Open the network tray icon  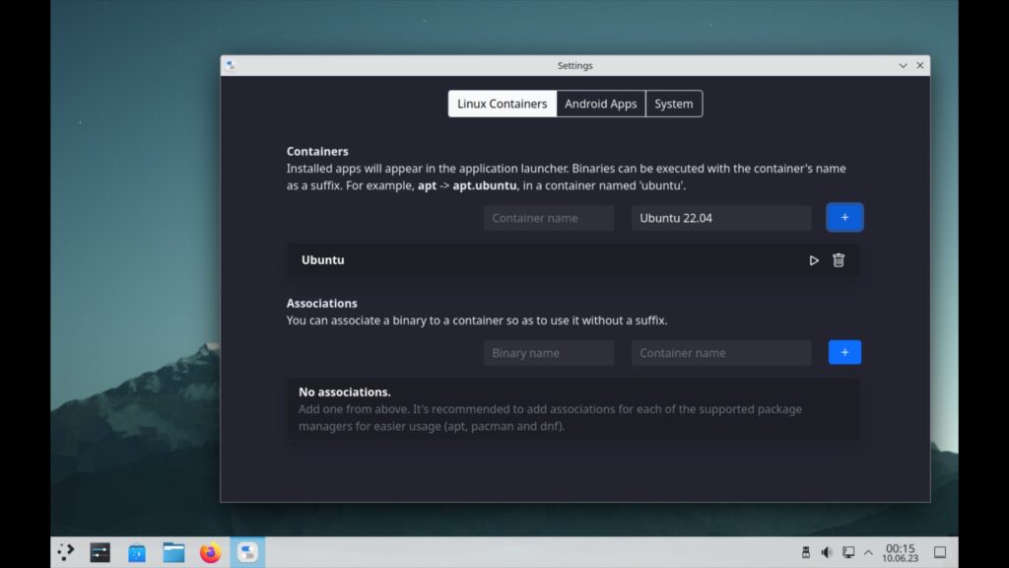(x=848, y=552)
